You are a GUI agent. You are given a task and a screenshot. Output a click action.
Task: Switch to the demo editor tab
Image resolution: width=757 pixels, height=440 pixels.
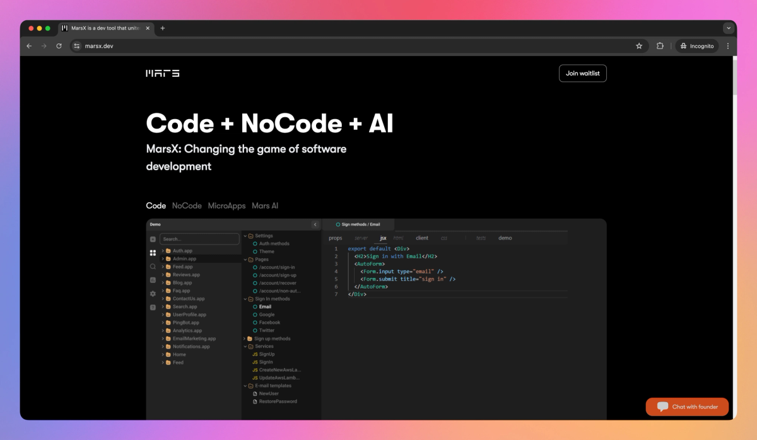(x=505, y=238)
